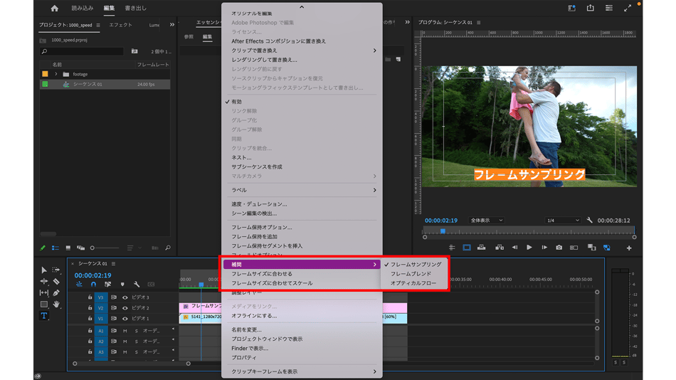Open the 1/4 playback resolution dropdown
The height and width of the screenshot is (380, 676).
(562, 221)
